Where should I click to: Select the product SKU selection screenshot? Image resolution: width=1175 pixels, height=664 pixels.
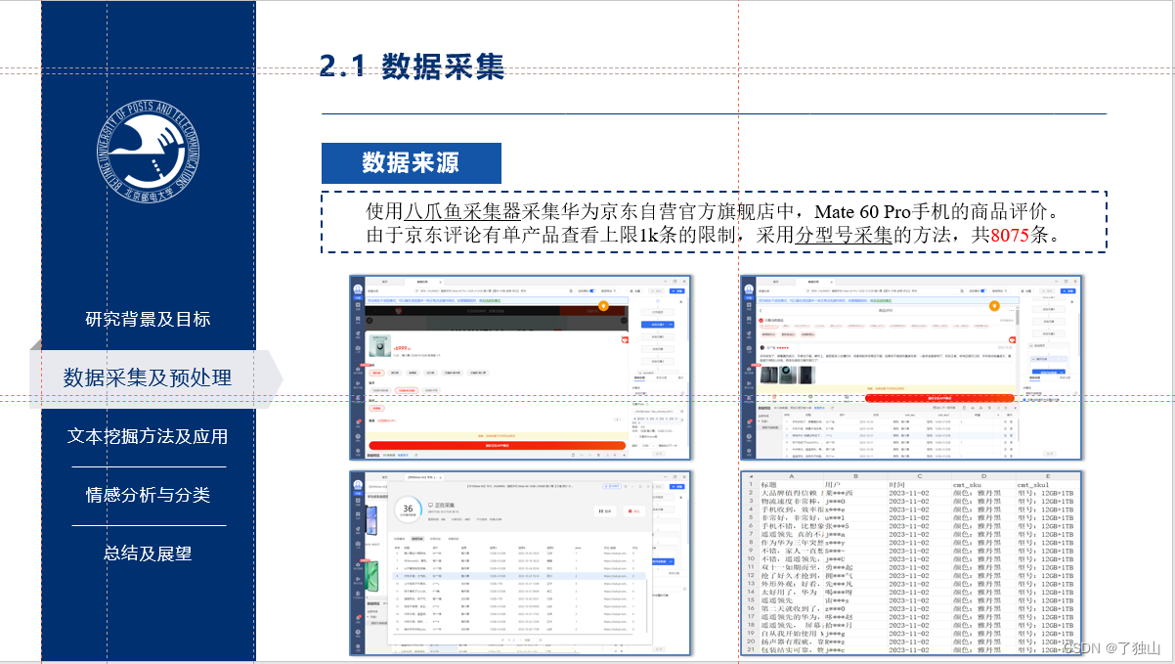(x=521, y=368)
